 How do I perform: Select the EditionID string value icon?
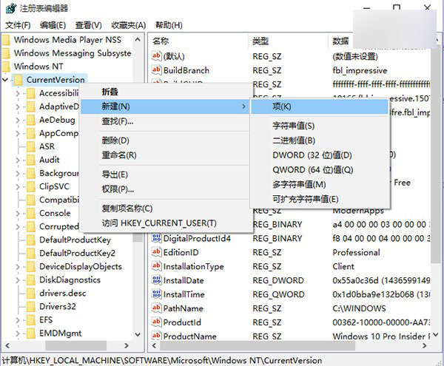tap(156, 252)
